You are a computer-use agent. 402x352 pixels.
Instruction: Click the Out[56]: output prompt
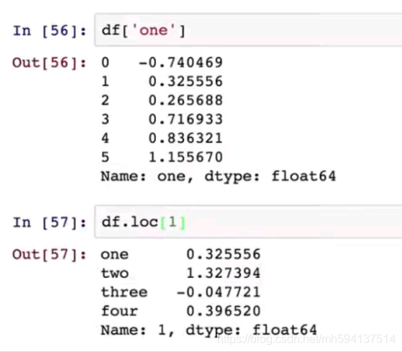pyautogui.click(x=49, y=63)
